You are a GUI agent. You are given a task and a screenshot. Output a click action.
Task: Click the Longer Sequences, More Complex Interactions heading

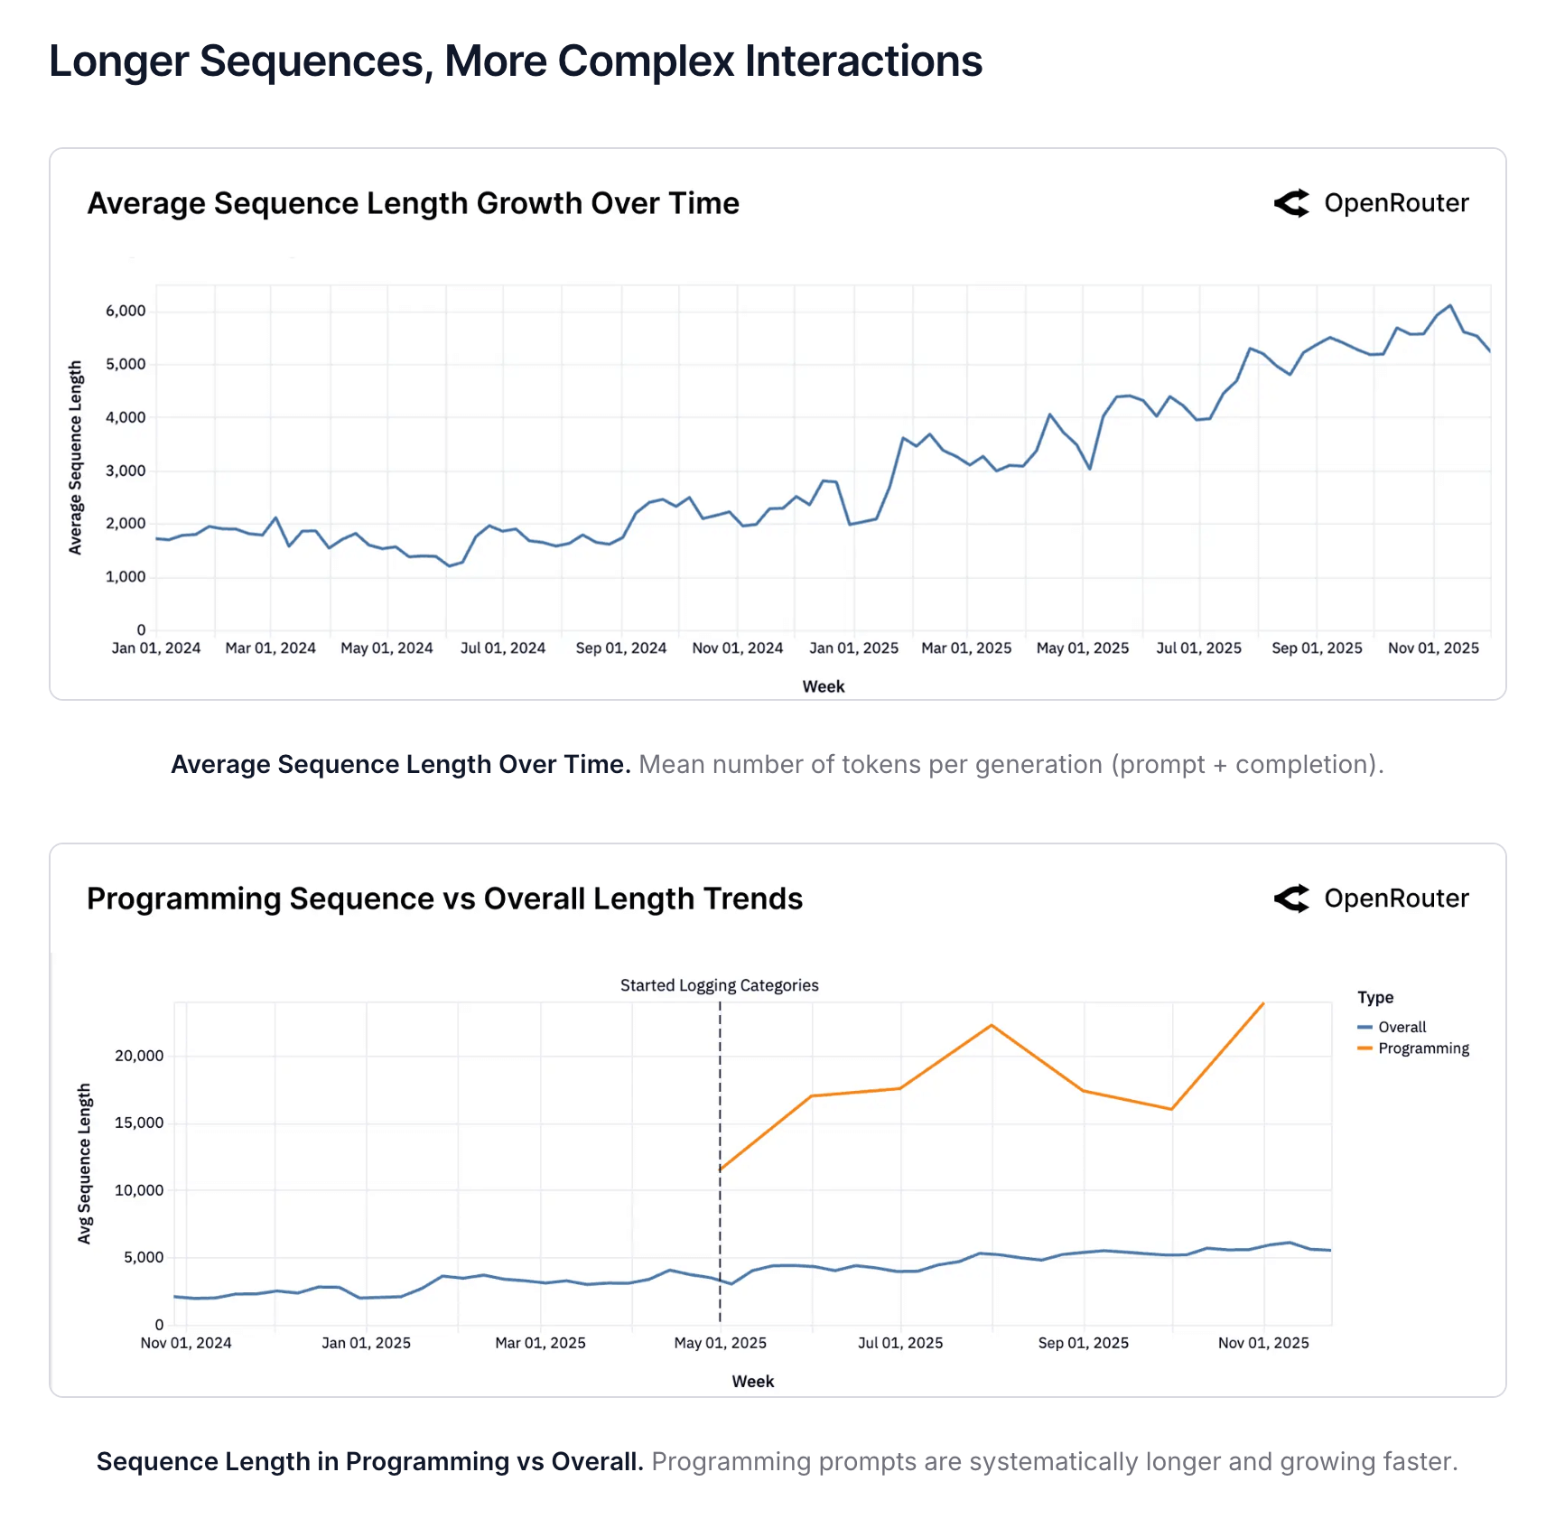coord(515,61)
